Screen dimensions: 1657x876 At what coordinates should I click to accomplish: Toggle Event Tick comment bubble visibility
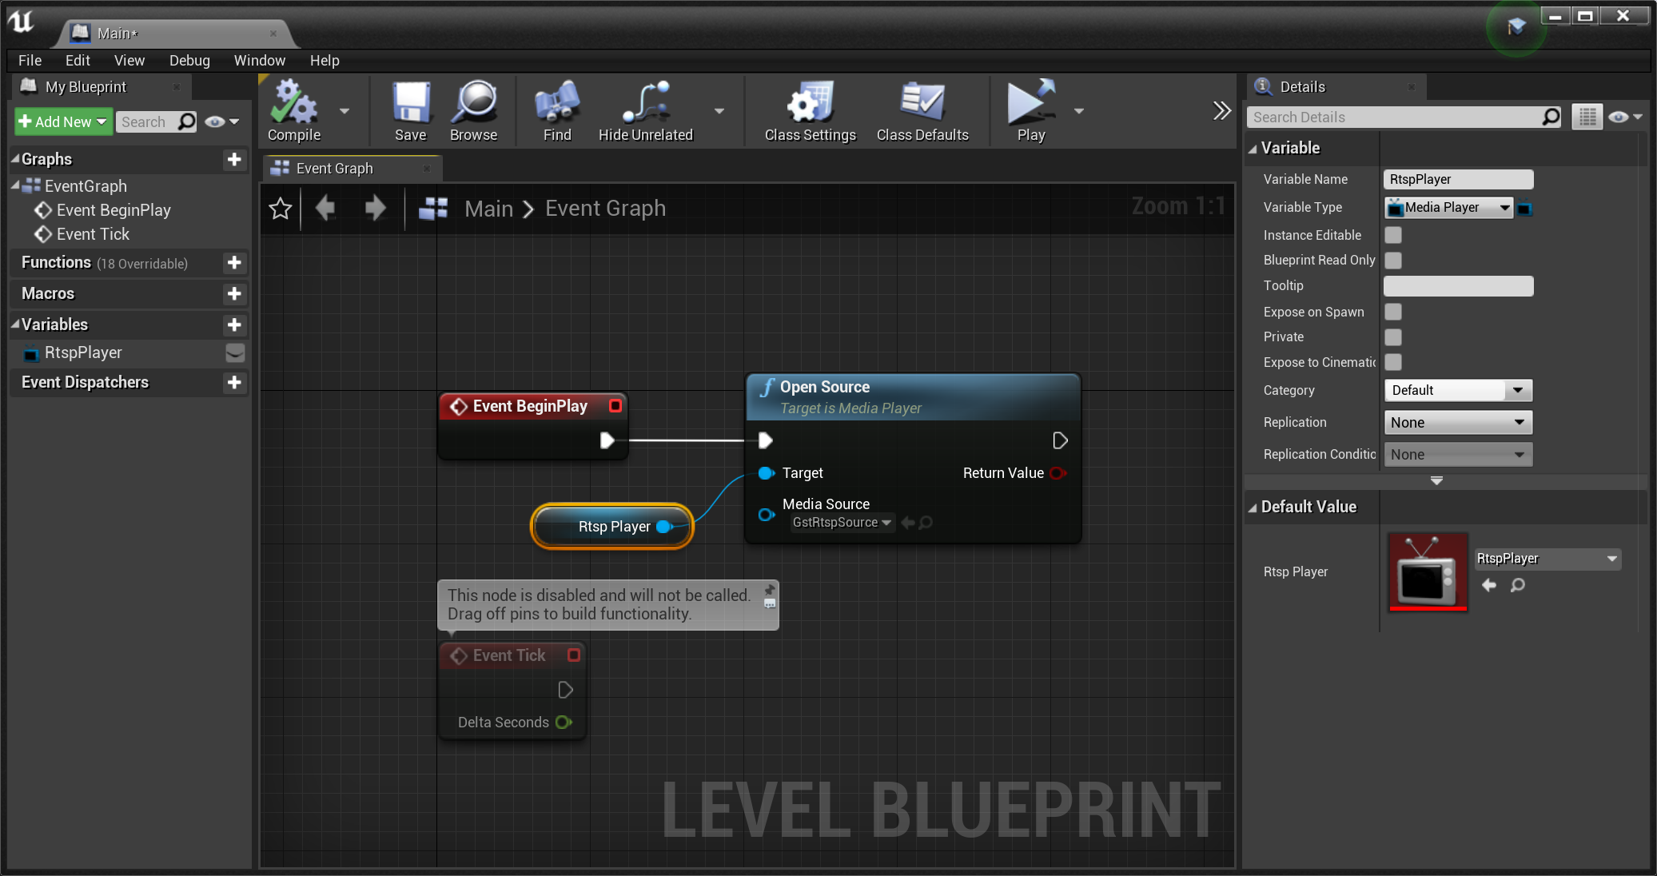(x=770, y=604)
